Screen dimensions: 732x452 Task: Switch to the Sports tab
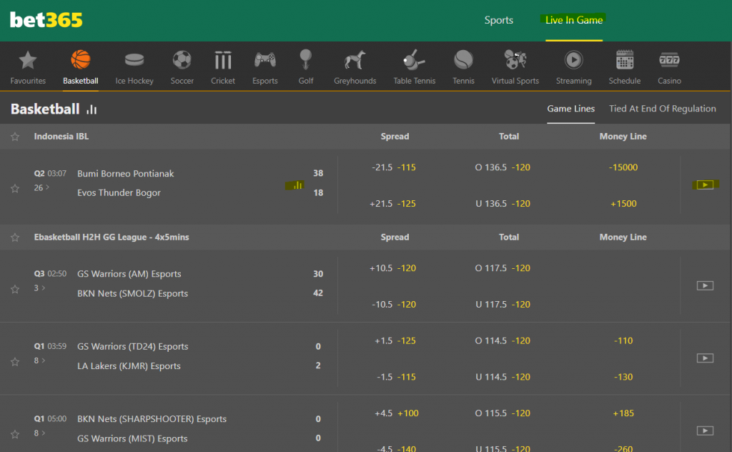point(498,20)
